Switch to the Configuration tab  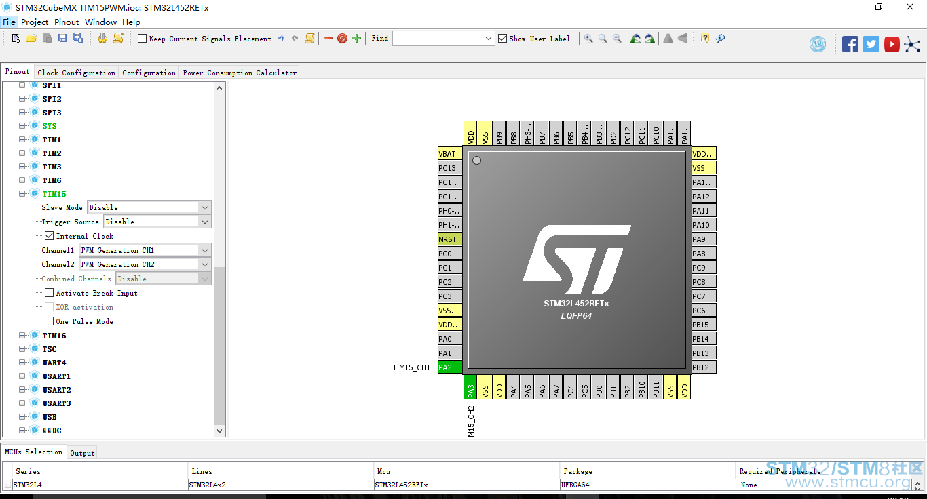tap(149, 73)
